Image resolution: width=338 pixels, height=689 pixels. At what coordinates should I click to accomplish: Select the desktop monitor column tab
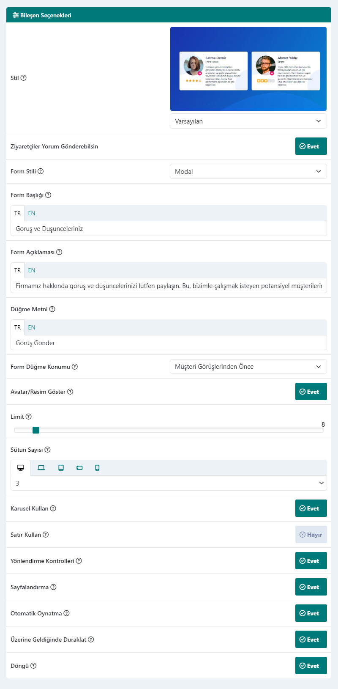coord(21,468)
